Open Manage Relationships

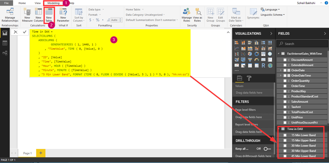click(x=10, y=15)
